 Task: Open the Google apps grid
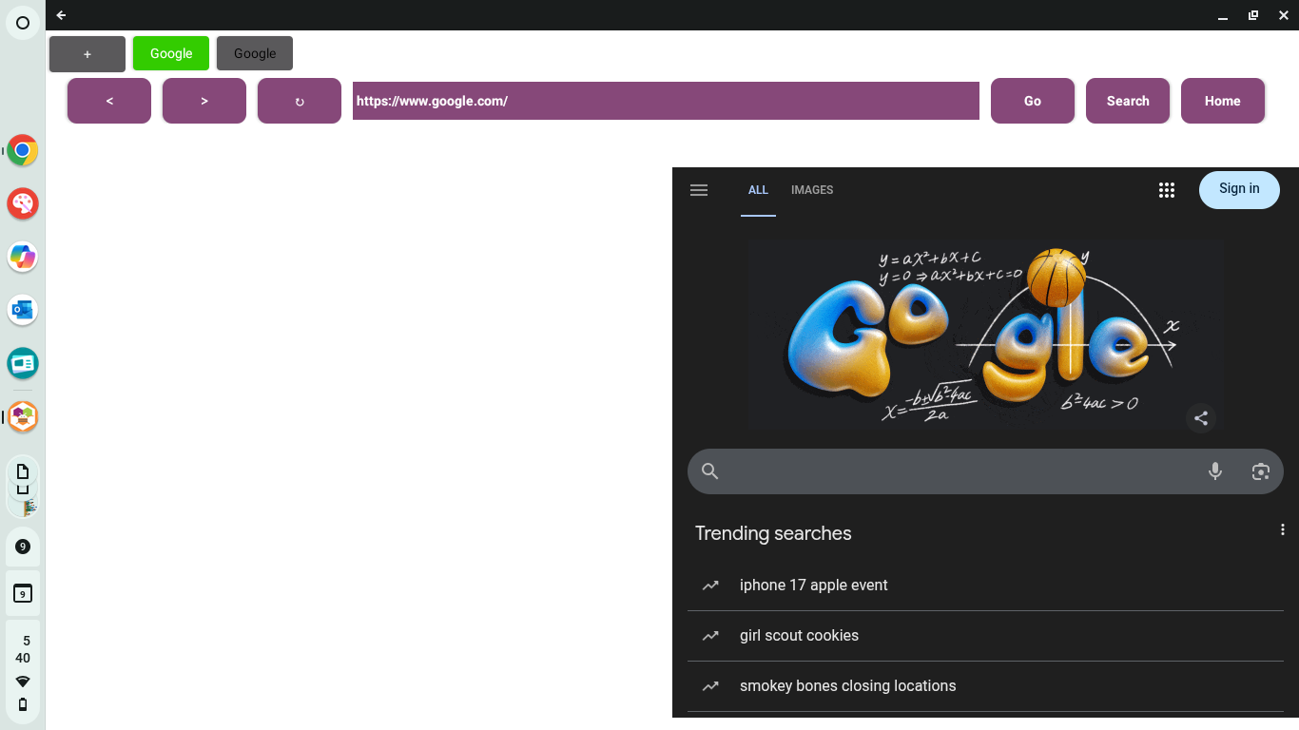[x=1167, y=190]
